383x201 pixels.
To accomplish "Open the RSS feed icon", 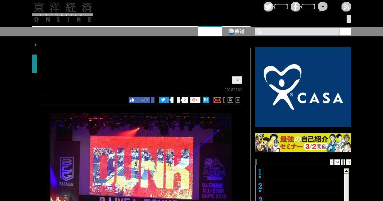I will pyautogui.click(x=346, y=7).
